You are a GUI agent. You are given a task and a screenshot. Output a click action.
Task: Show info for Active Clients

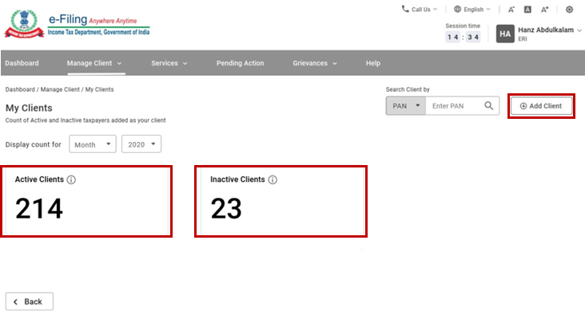coord(71,180)
